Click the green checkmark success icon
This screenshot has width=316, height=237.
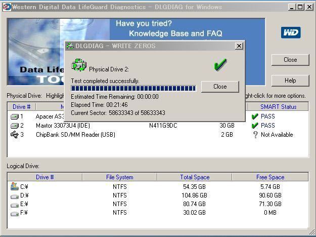pos(220,65)
